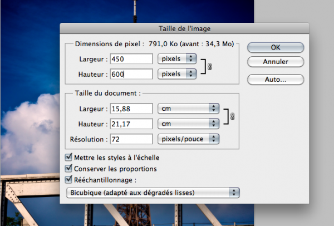This screenshot has height=226, width=334.
Task: Confirm the dialog with OK
Action: 275,47
